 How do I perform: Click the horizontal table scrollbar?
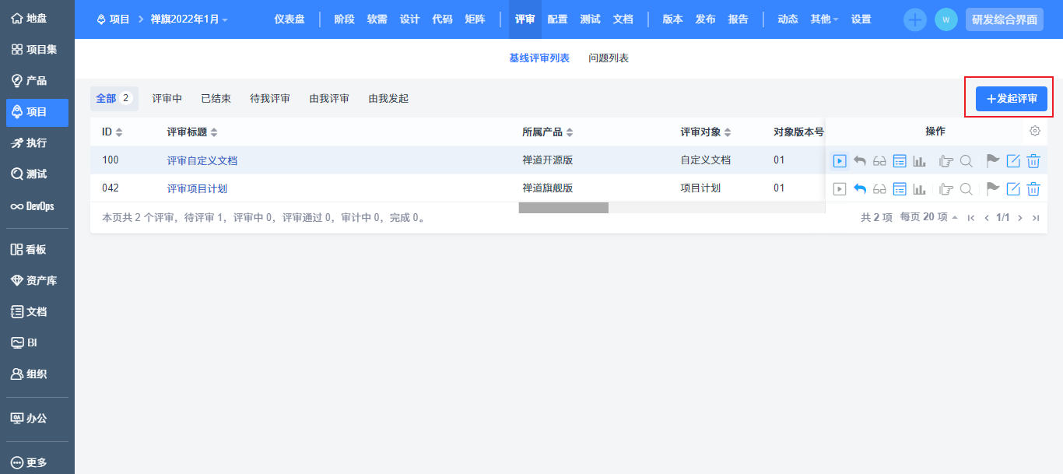563,208
